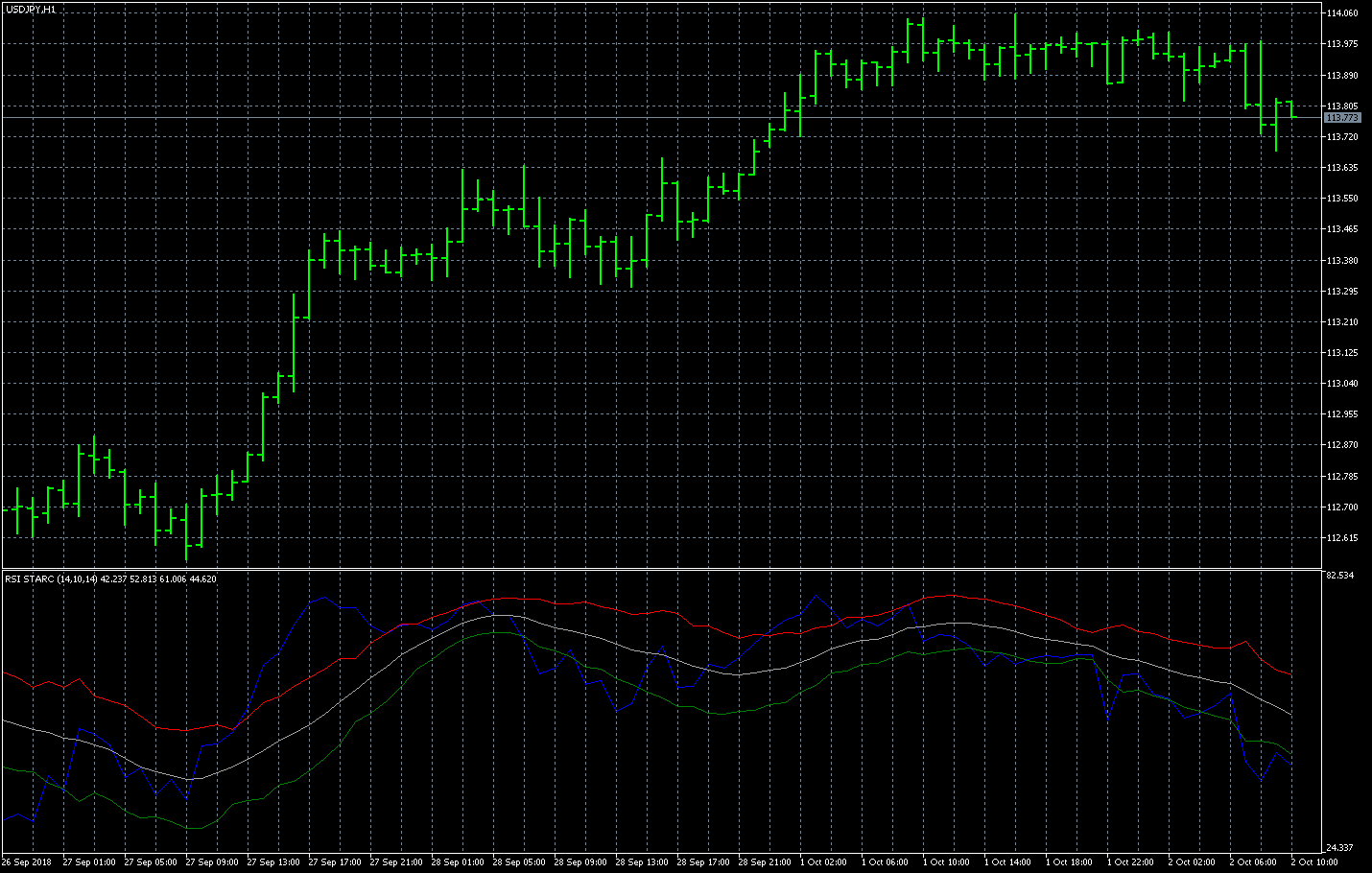Select the 26 Sep 2018 date label

[29, 862]
